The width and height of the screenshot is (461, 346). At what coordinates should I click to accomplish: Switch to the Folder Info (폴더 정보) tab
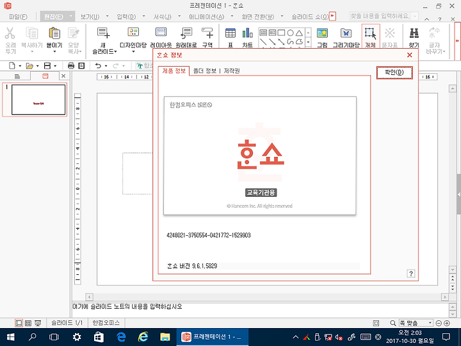[x=204, y=71]
